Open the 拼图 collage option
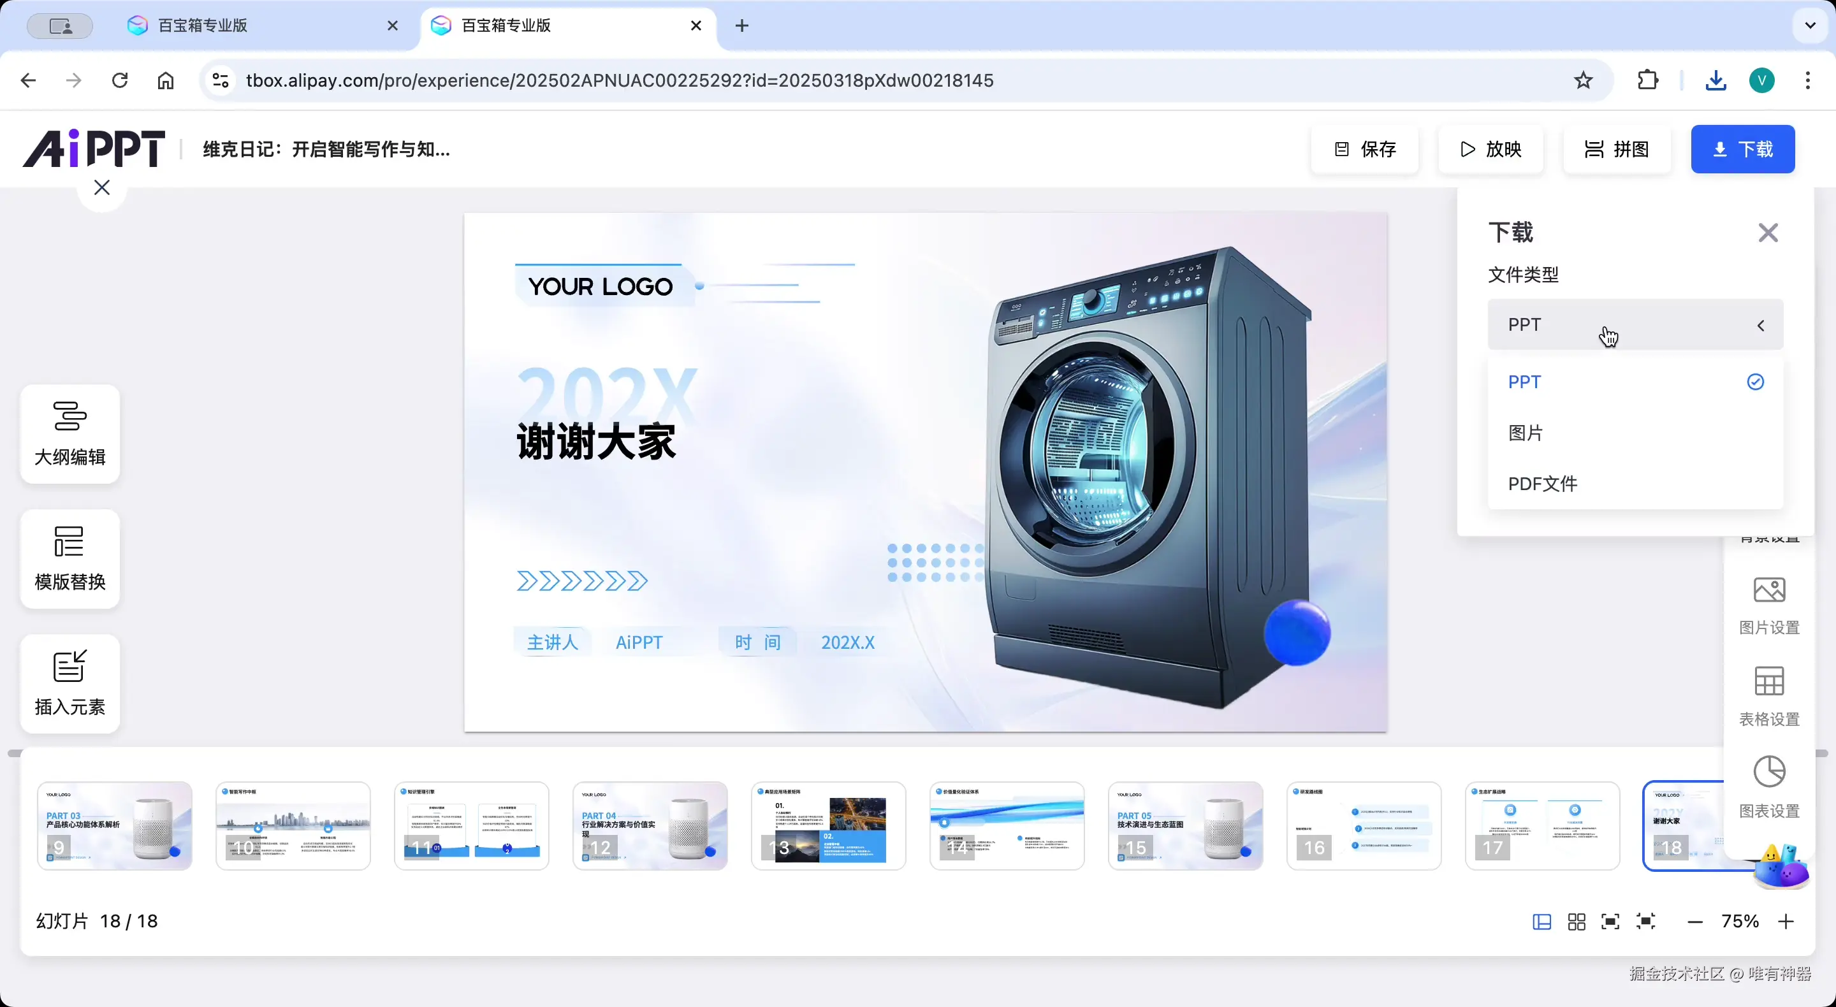Viewport: 1836px width, 1007px height. (1617, 149)
